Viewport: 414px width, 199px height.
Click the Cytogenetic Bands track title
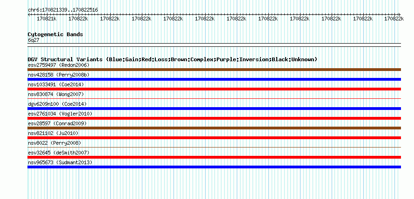pyautogui.click(x=55, y=34)
